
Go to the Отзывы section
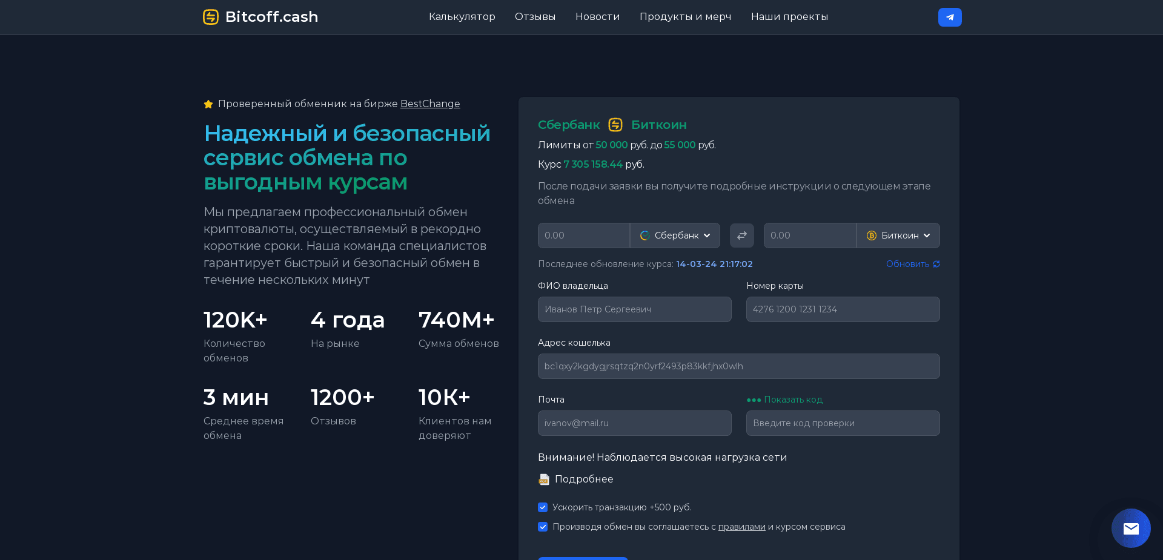[x=535, y=16]
